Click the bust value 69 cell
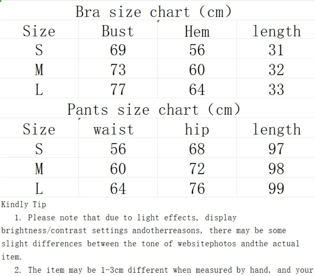The image size is (315, 276). 118,50
